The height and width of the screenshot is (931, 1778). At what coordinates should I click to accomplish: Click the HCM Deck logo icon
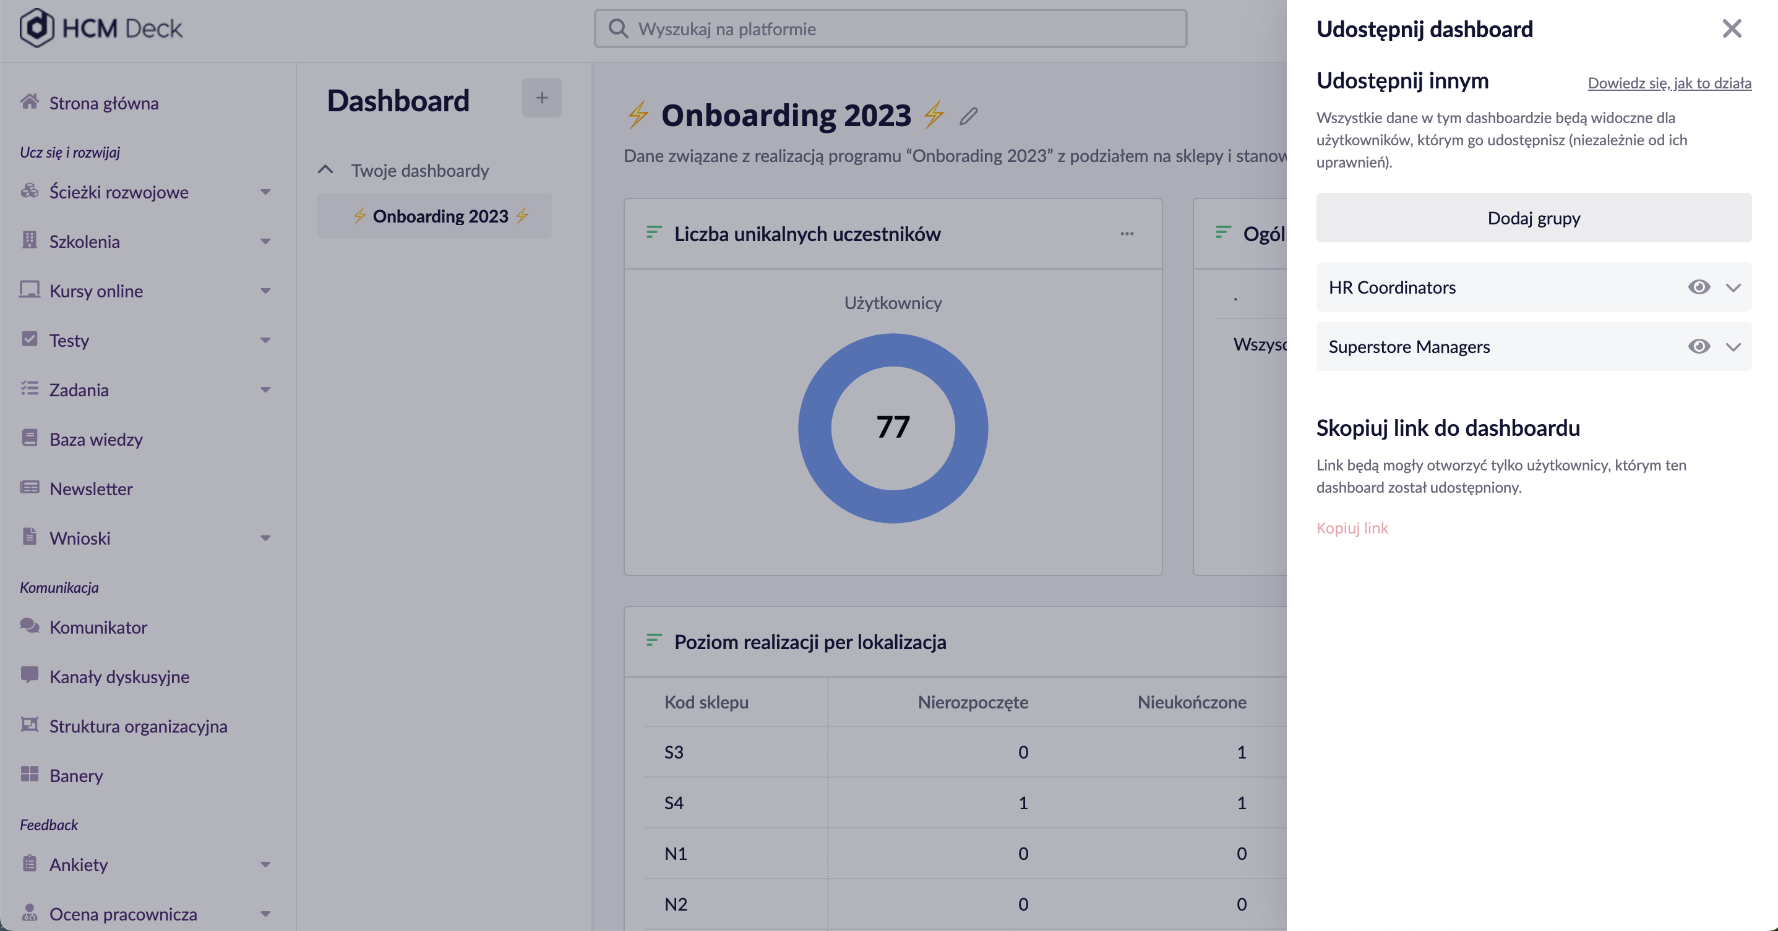pos(37,28)
